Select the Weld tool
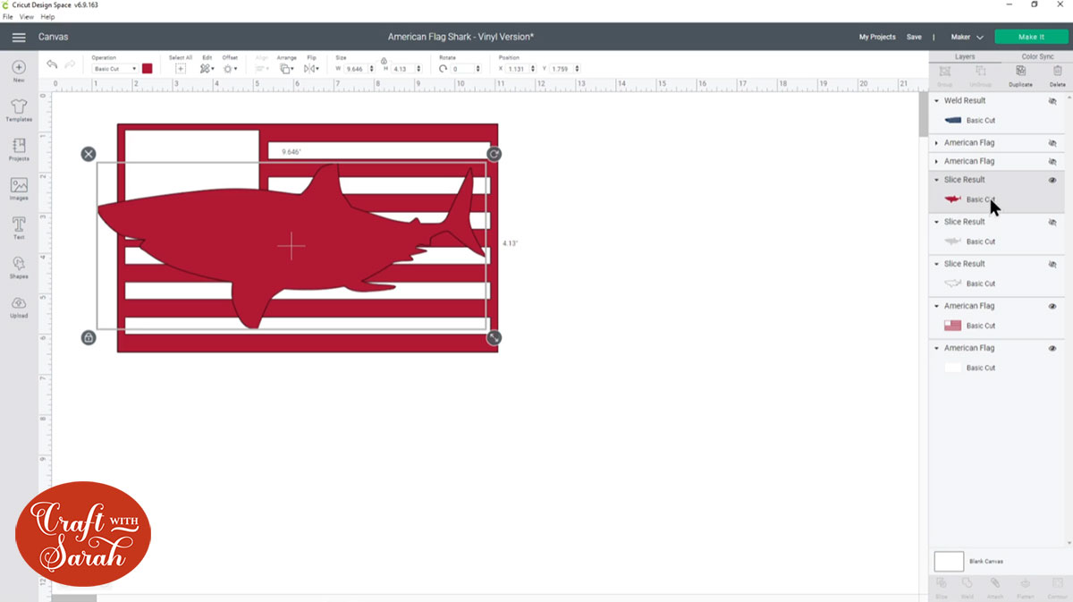1073x602 pixels. 967,582
